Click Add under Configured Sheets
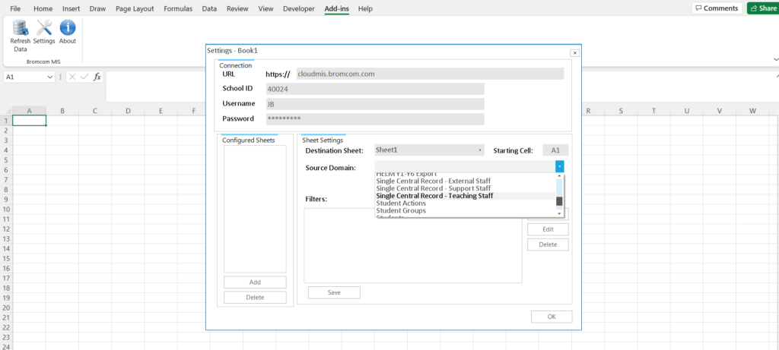Image resolution: width=779 pixels, height=350 pixels. point(255,282)
